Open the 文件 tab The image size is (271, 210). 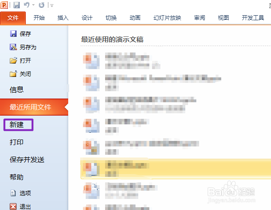click(x=13, y=18)
